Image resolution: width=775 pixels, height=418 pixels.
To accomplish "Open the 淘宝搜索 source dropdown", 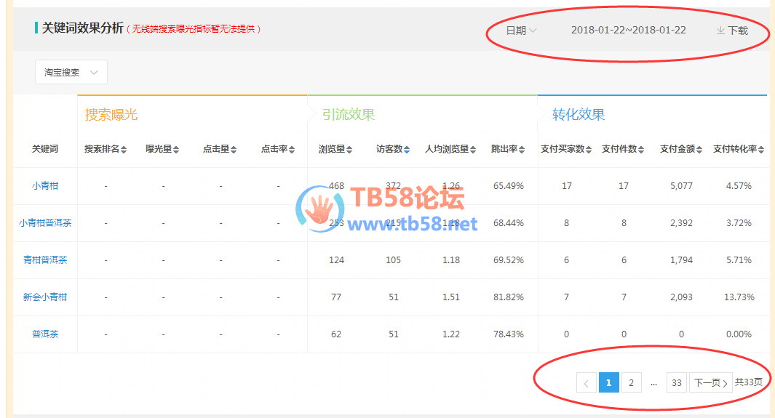I will [x=71, y=73].
